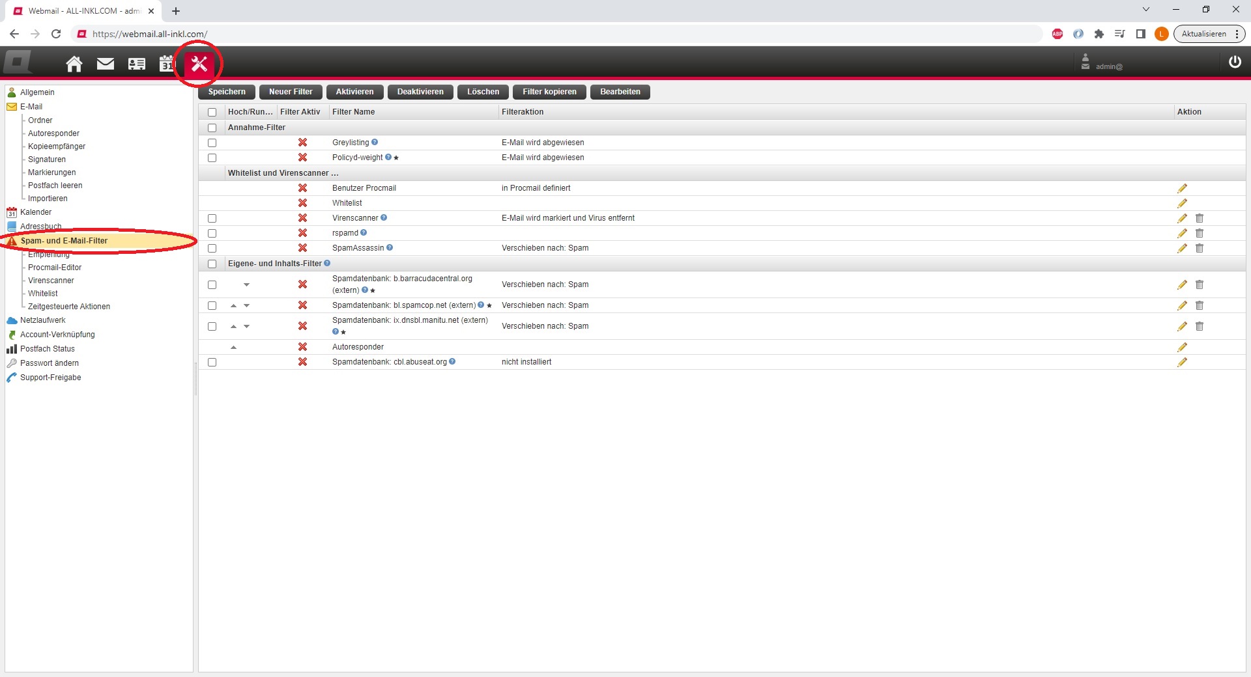1251x677 pixels.
Task: Open Procmail-Editor in the sidebar
Action: click(55, 268)
